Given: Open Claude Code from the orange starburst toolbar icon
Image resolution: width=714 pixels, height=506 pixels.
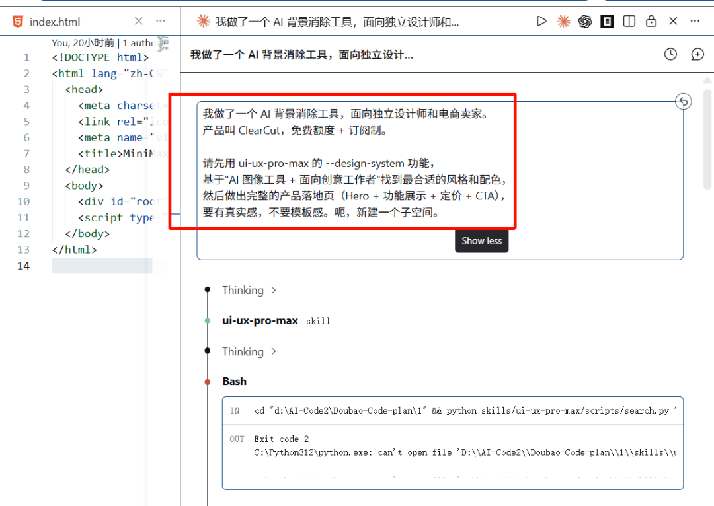Looking at the screenshot, I should [563, 21].
